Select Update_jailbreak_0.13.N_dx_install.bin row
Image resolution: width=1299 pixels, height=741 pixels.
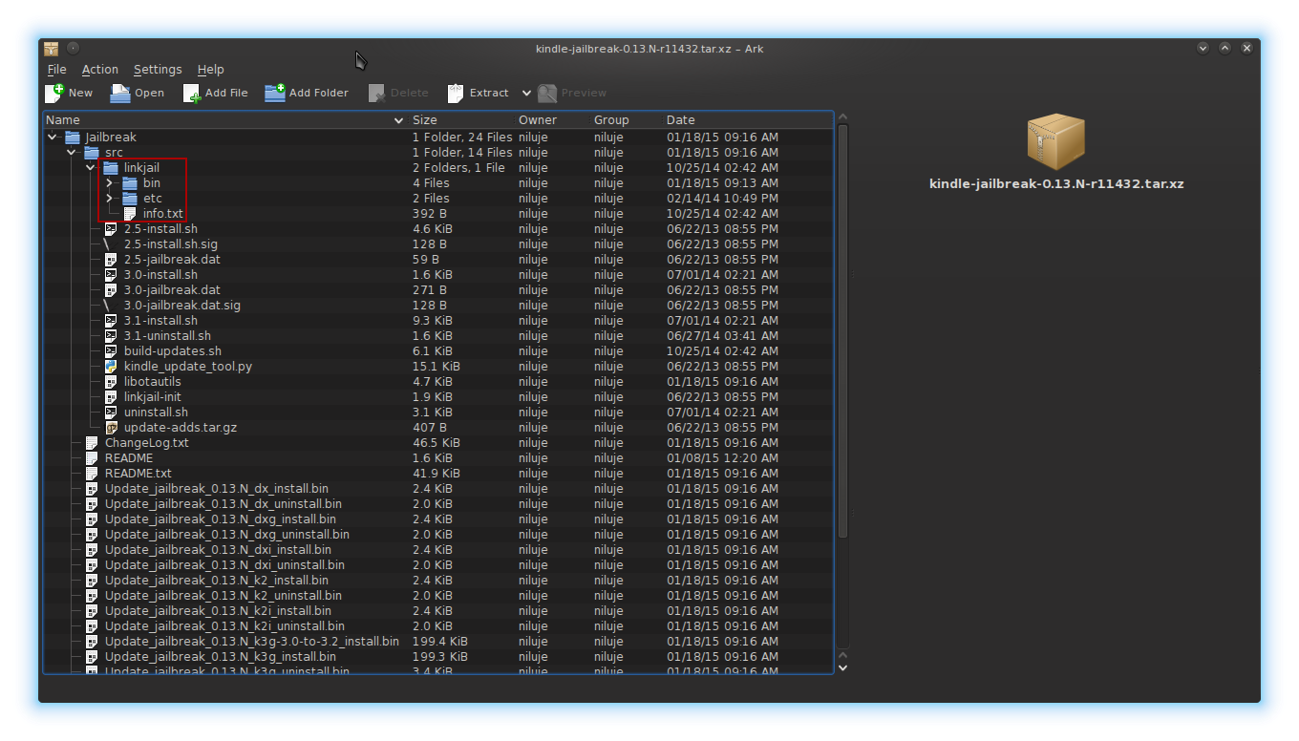pos(438,489)
